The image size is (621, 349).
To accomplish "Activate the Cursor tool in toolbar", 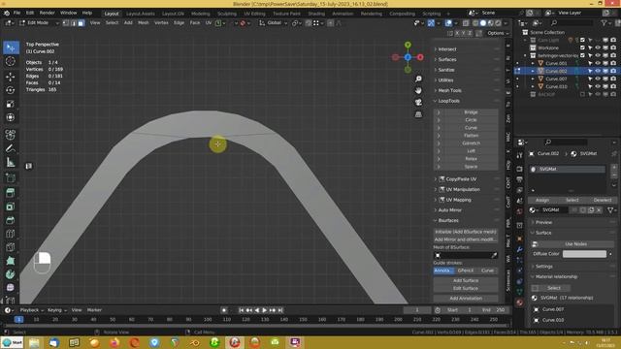I will pyautogui.click(x=11, y=61).
